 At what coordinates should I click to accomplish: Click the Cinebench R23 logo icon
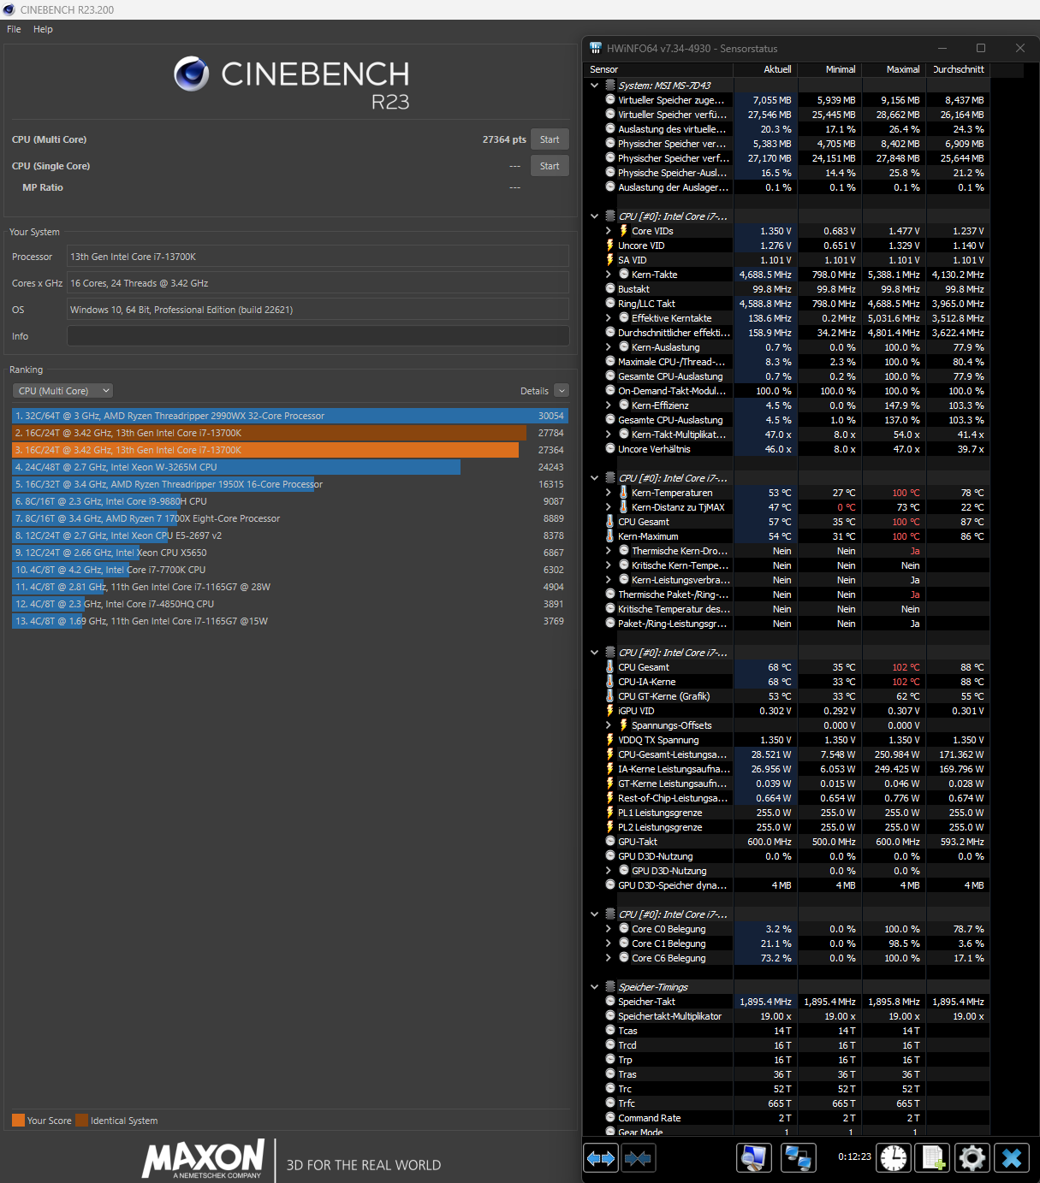tap(192, 75)
